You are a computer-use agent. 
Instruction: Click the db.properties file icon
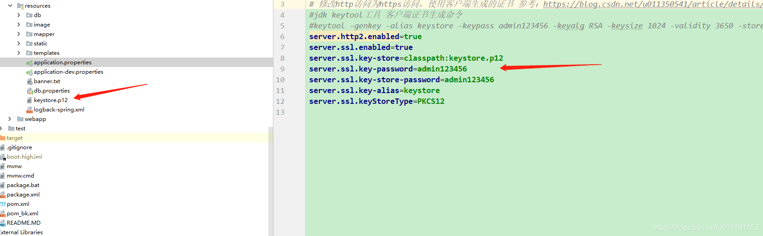coord(29,91)
